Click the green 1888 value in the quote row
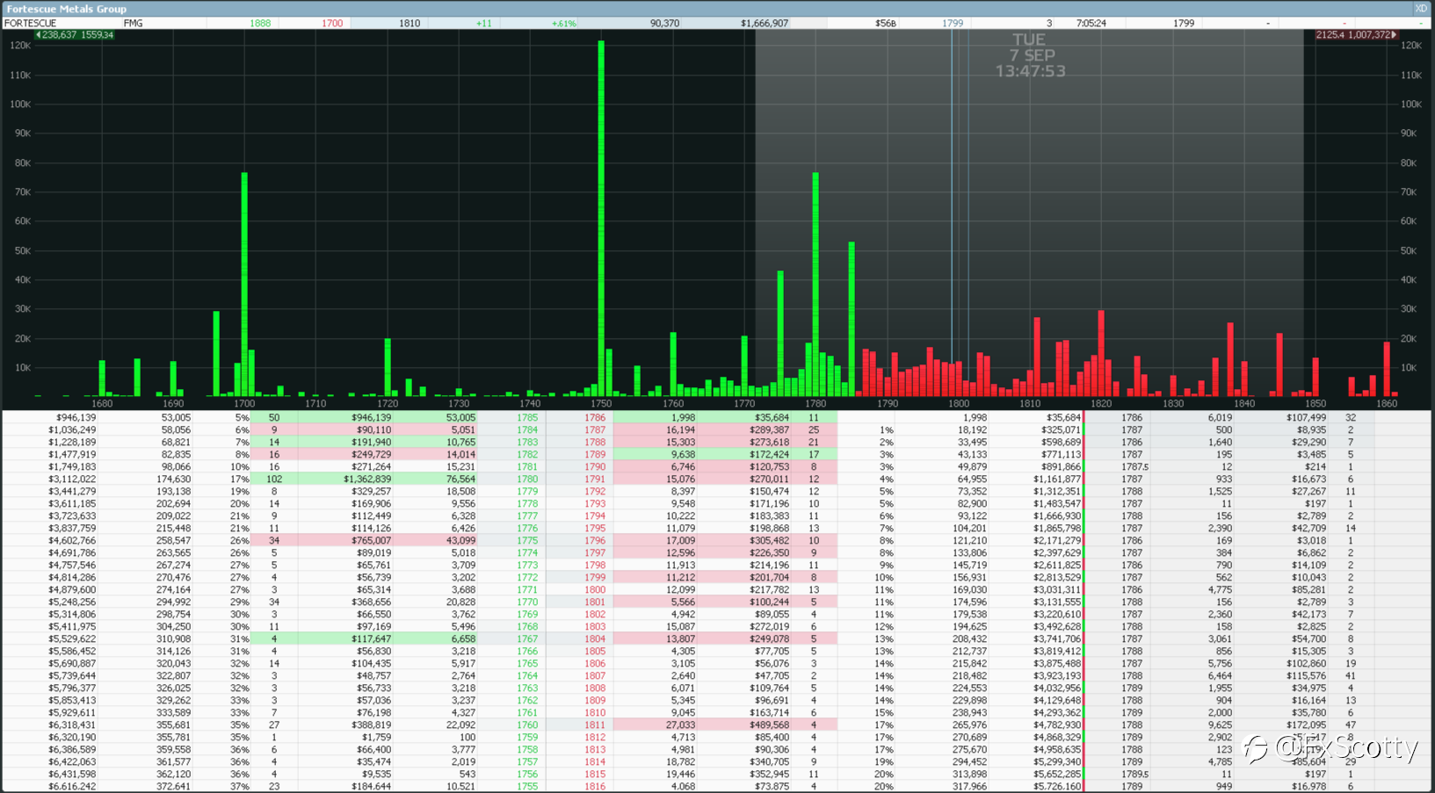The height and width of the screenshot is (793, 1435). pos(260,23)
